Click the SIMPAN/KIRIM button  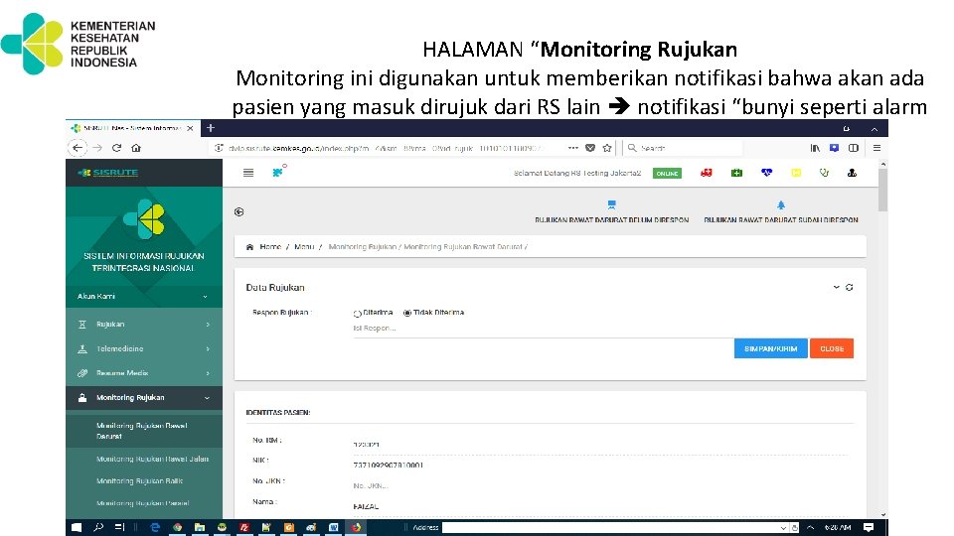pos(770,348)
